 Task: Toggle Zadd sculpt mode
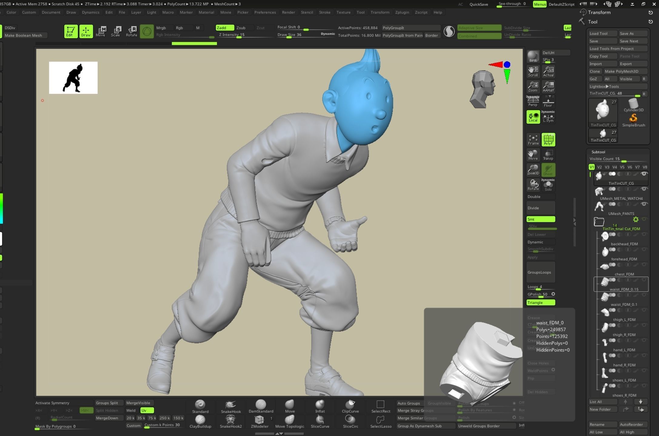click(x=225, y=28)
